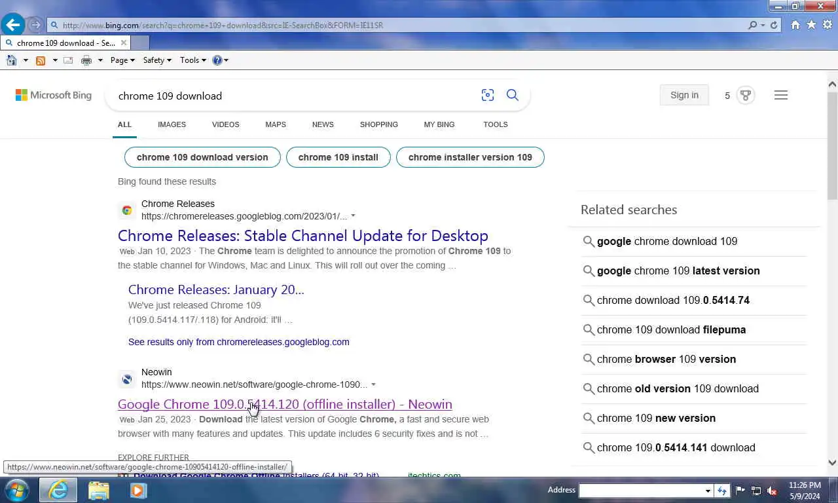Click the address bar search magnifier icon
The height and width of the screenshot is (503, 838).
tap(753, 26)
